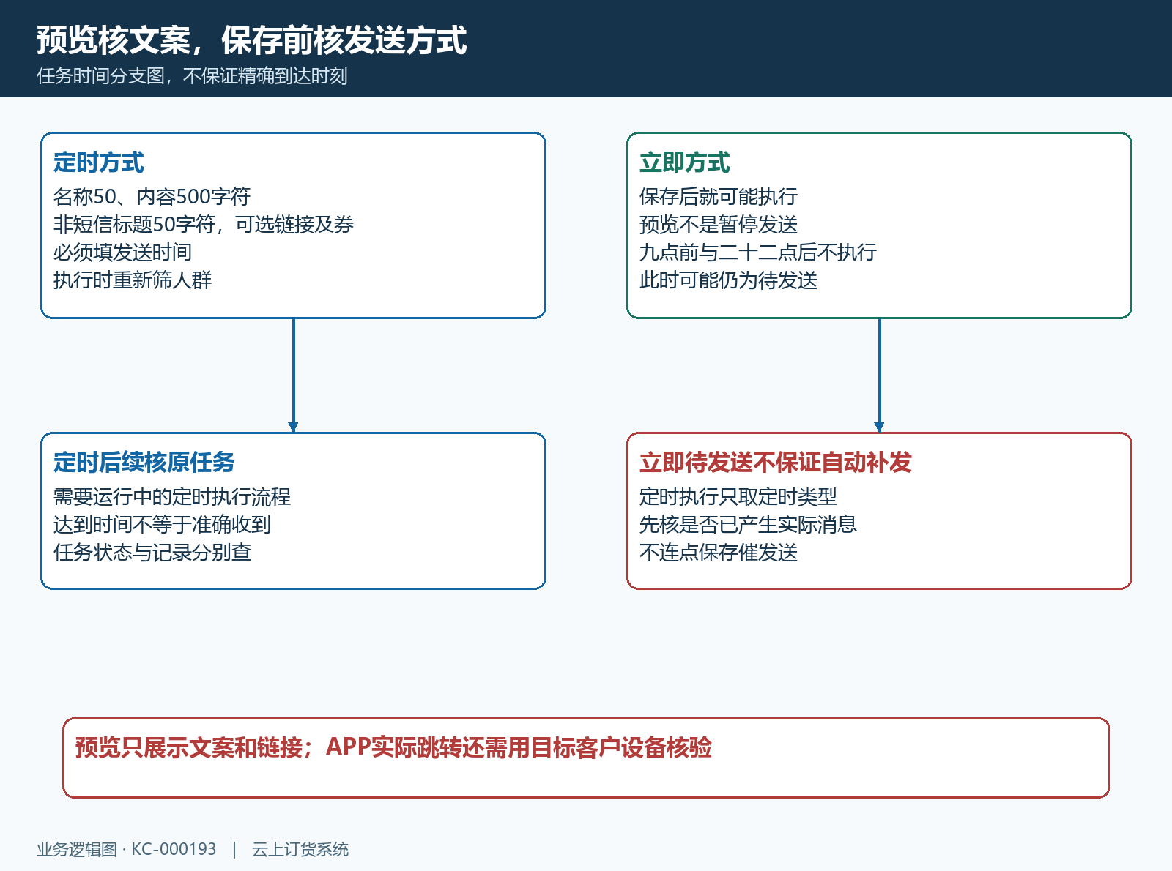Click the title 预览核文案，保存前核发送方式
The height and width of the screenshot is (871, 1172).
251,40
